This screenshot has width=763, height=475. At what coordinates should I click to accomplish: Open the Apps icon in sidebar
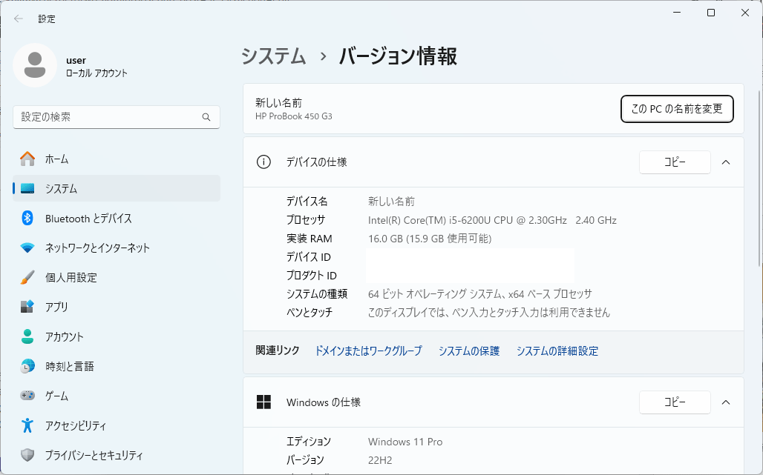[x=27, y=307]
